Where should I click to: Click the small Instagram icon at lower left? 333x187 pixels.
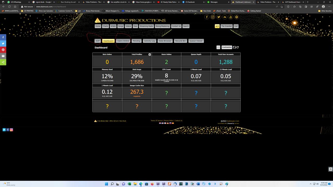point(11,130)
